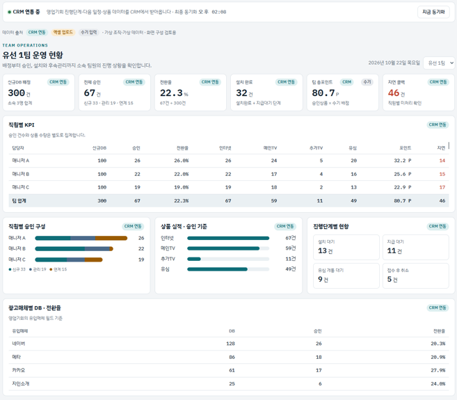Click the 유심 product progress bar
Image resolution: width=457 pixels, height=400 pixels.
228,269
